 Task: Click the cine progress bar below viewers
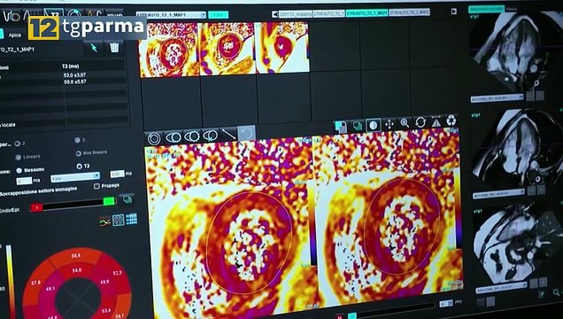(x=396, y=310)
